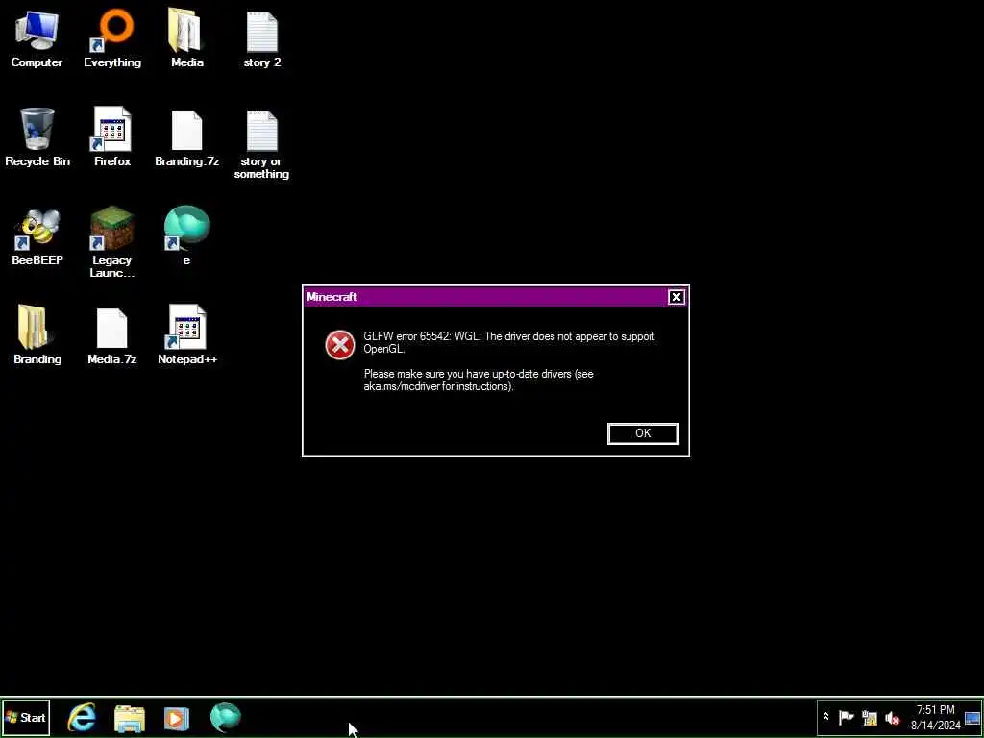The image size is (984, 738).
Task: Click the teal globe taskbar icon
Action: [x=225, y=717]
